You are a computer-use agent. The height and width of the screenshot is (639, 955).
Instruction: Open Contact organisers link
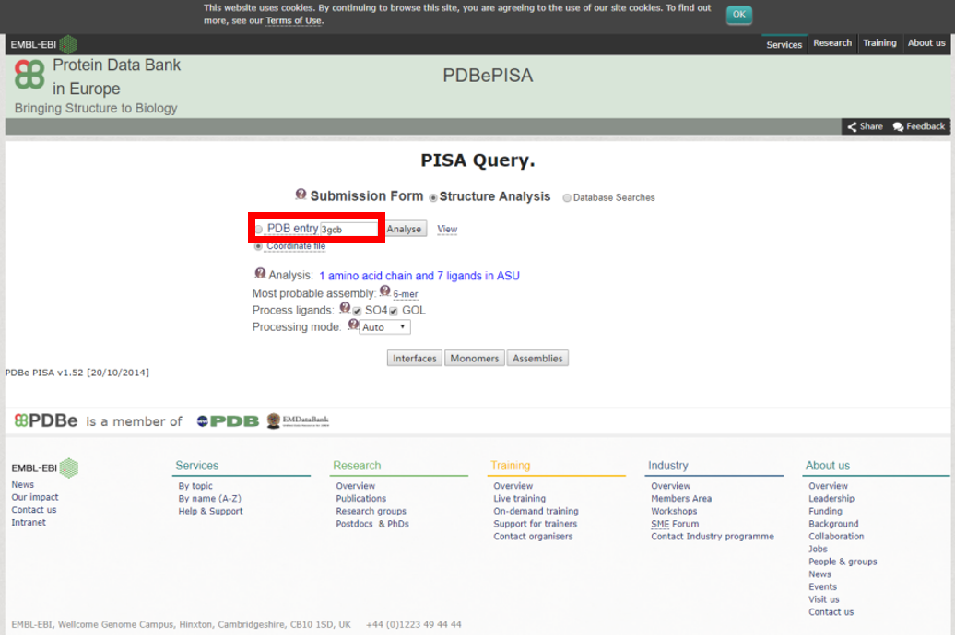coord(533,537)
